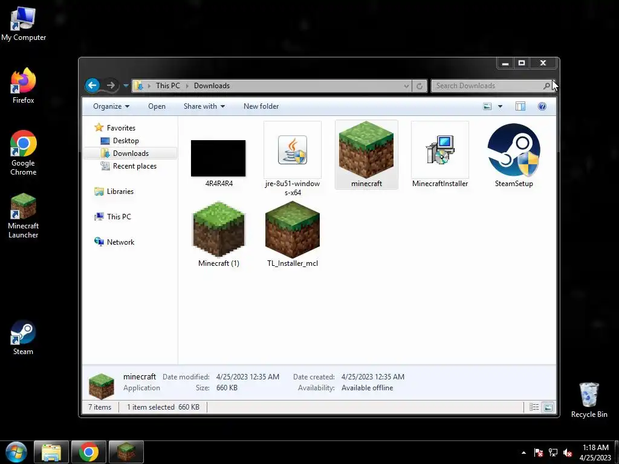Image resolution: width=619 pixels, height=464 pixels.
Task: Click the Open toolbar button
Action: click(157, 106)
